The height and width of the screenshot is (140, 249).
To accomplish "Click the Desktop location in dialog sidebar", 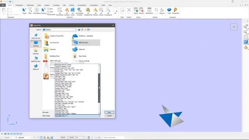I will pyautogui.click(x=36, y=44).
